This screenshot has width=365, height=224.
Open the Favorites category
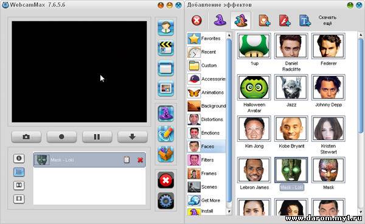coord(206,38)
